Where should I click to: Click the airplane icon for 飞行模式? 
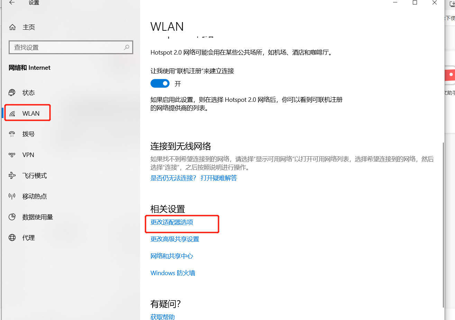pyautogui.click(x=12, y=175)
